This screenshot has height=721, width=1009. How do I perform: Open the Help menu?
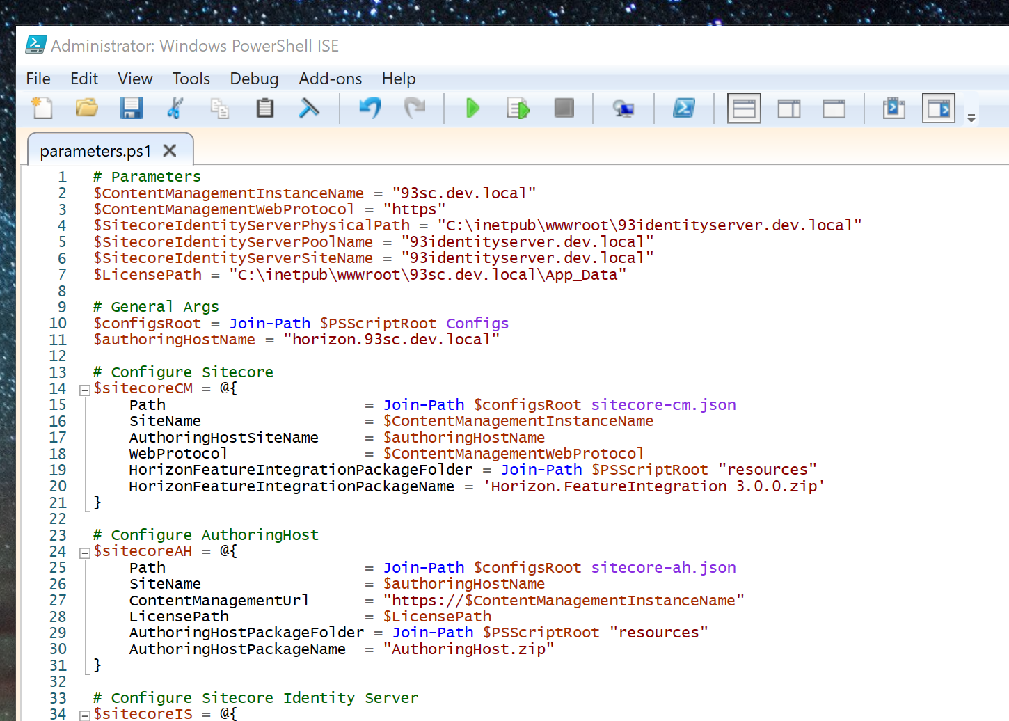click(x=399, y=79)
